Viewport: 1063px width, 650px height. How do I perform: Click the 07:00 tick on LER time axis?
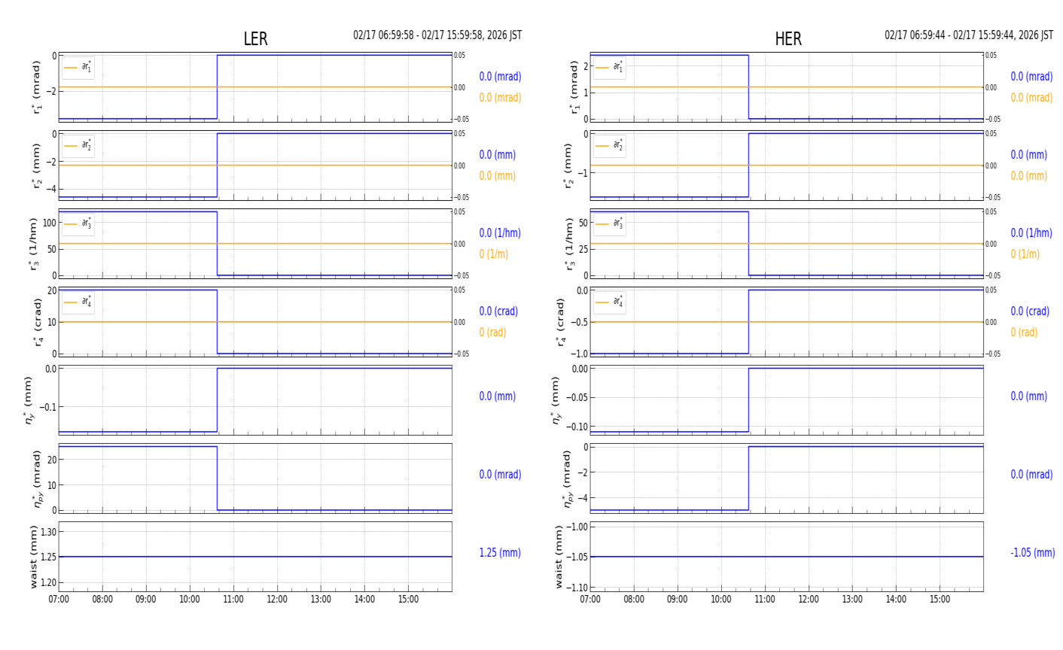(x=59, y=600)
